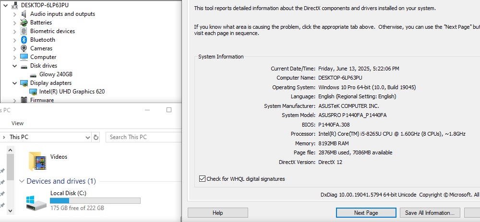Click the DESKTOP-6LP63PU computer icon in Device Manager
The width and height of the screenshot is (480, 222).
tap(15, 5)
